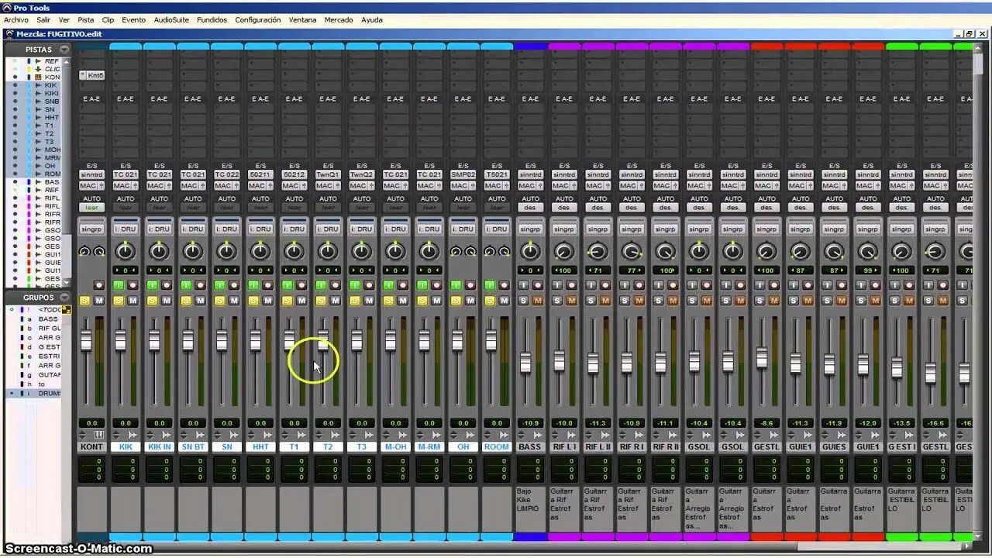Record-arm the RIF R I track
This screenshot has width=992, height=558.
[x=639, y=285]
